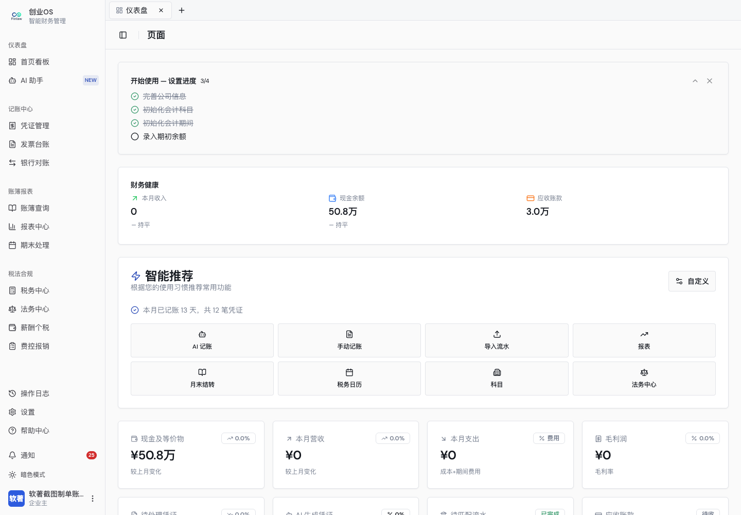Click completed check for 初始化会计科目
Image resolution: width=741 pixels, height=515 pixels.
coord(135,110)
